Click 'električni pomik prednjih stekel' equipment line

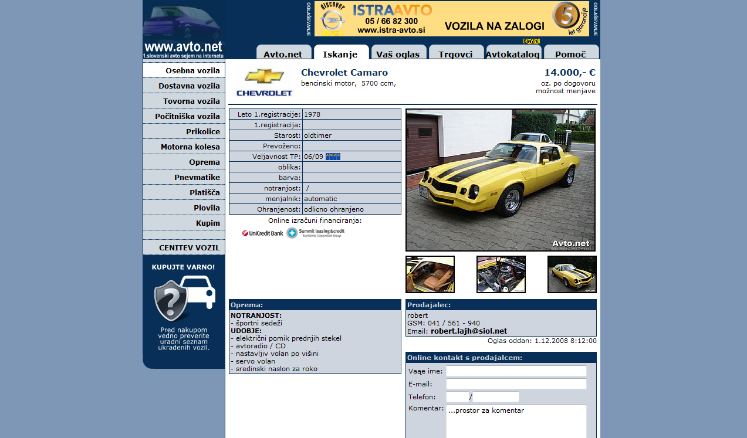coord(286,338)
